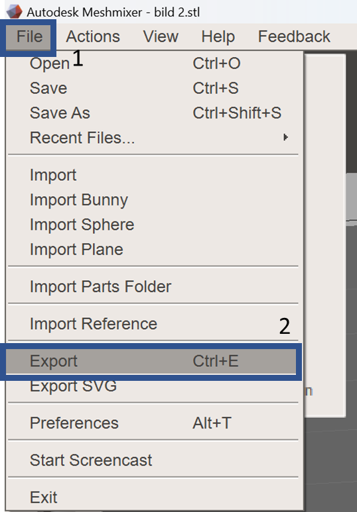Click the highlighted Export entry
Screen dimensions: 357x512
(x=151, y=361)
